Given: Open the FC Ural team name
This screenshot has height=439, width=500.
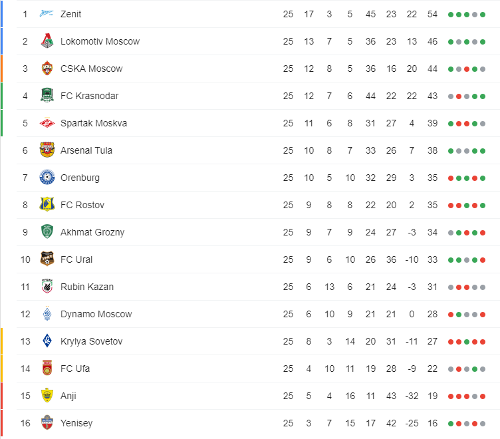Looking at the screenshot, I should pos(76,259).
